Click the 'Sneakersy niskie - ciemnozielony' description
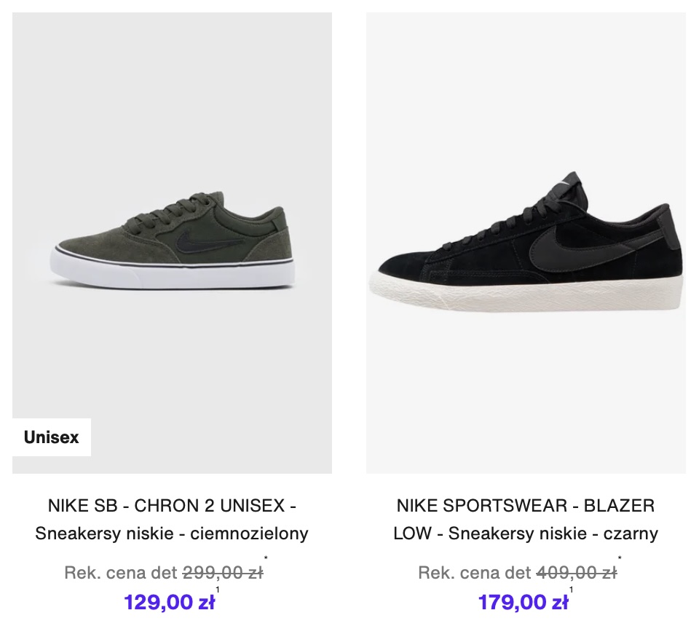The height and width of the screenshot is (637, 699). (172, 534)
